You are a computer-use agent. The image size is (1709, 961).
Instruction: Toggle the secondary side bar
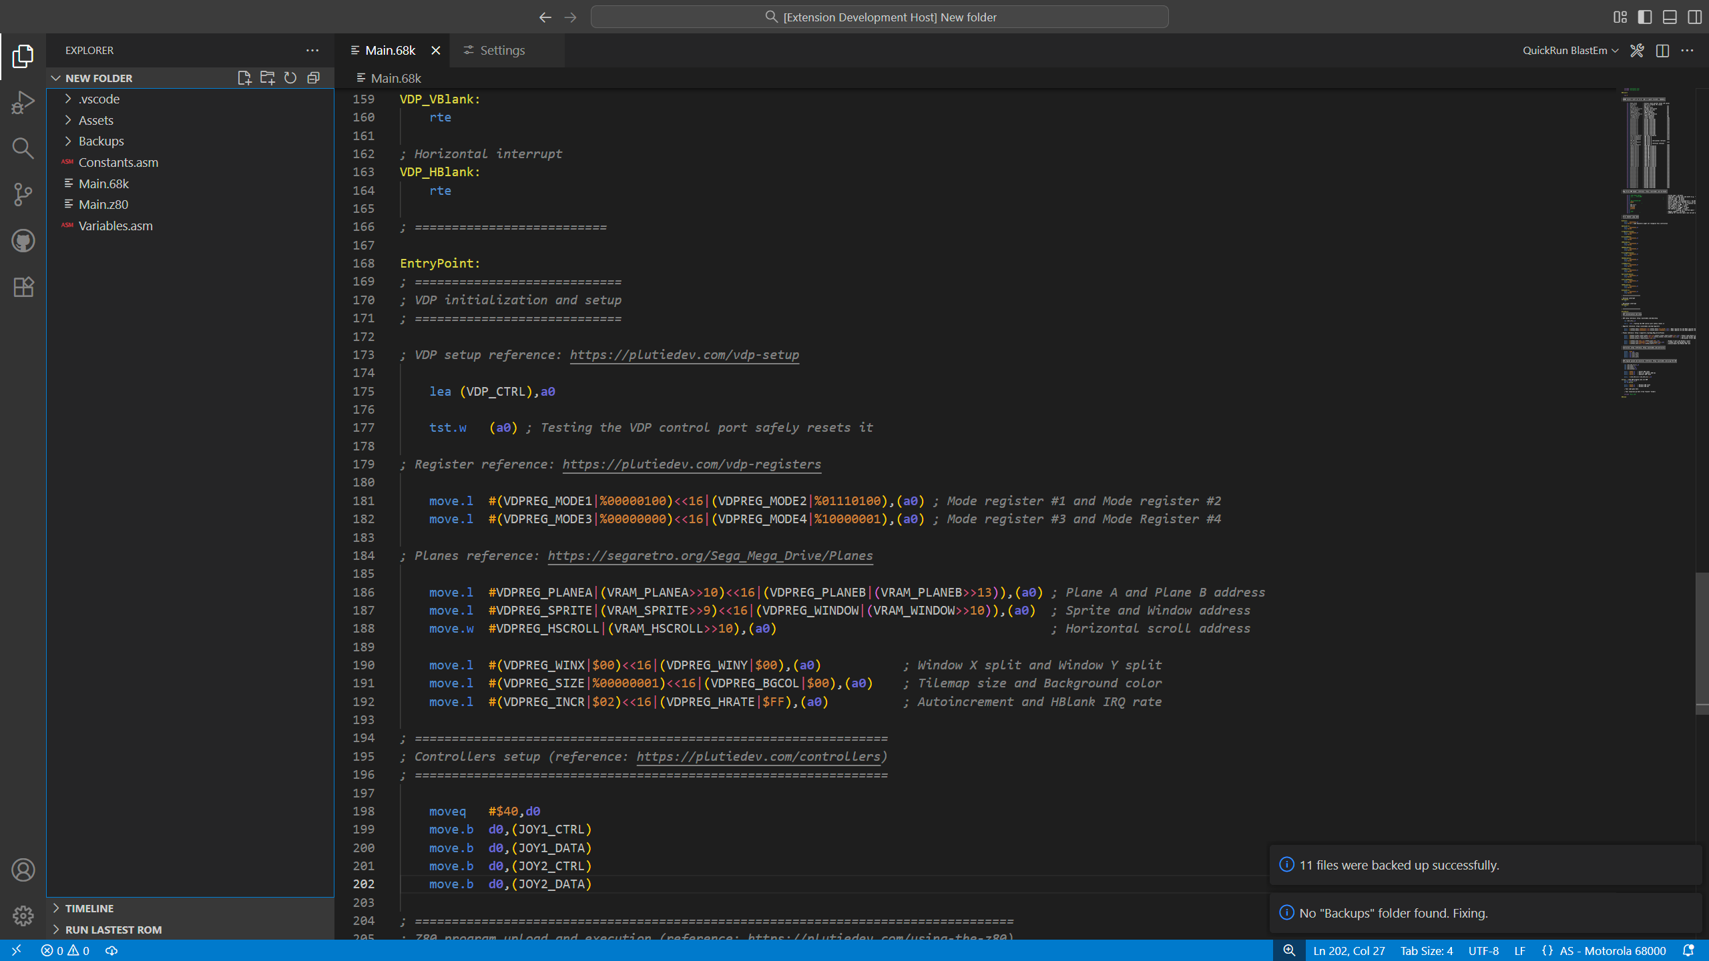[1694, 17]
